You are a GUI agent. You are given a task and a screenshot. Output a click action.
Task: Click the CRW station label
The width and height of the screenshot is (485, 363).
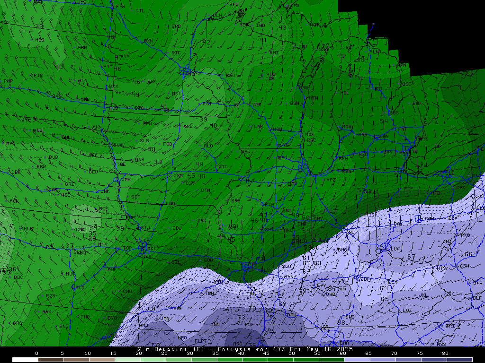pyautogui.click(x=465, y=266)
